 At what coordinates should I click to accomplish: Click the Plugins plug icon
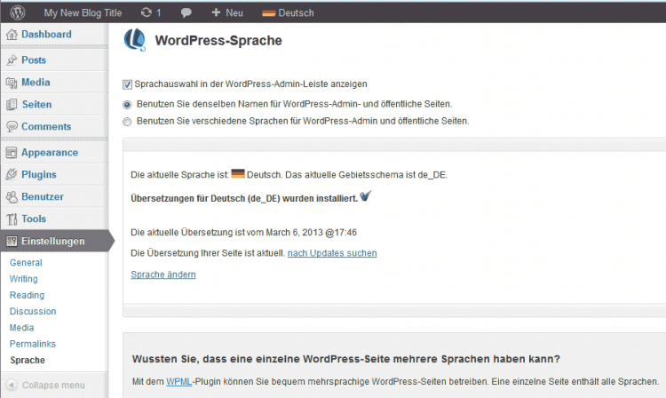click(x=12, y=175)
